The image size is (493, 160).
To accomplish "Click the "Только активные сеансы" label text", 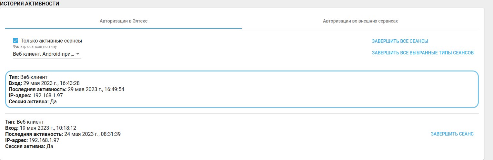I will coord(51,41).
